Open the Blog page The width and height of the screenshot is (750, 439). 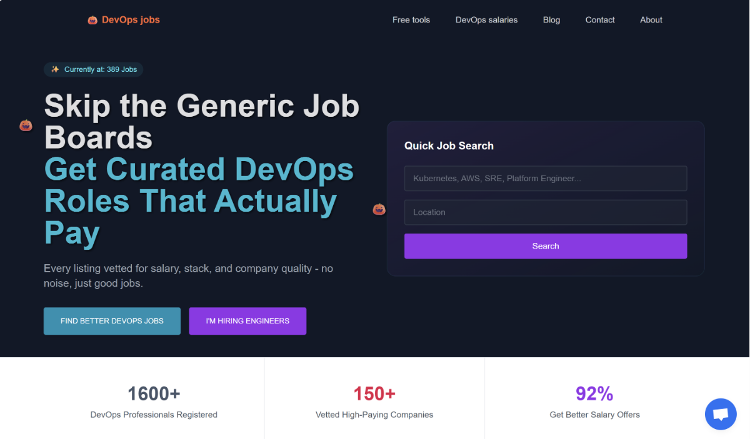coord(551,19)
